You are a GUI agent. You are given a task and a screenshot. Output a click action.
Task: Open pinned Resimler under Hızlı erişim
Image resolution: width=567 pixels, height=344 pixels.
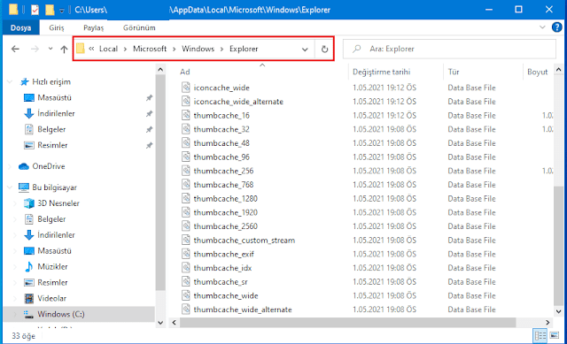point(52,145)
